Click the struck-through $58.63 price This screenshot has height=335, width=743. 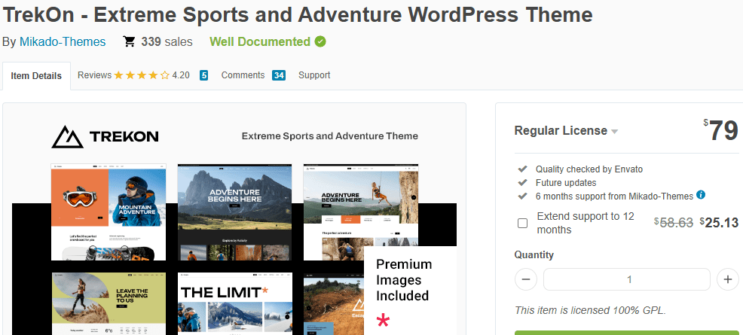674,223
